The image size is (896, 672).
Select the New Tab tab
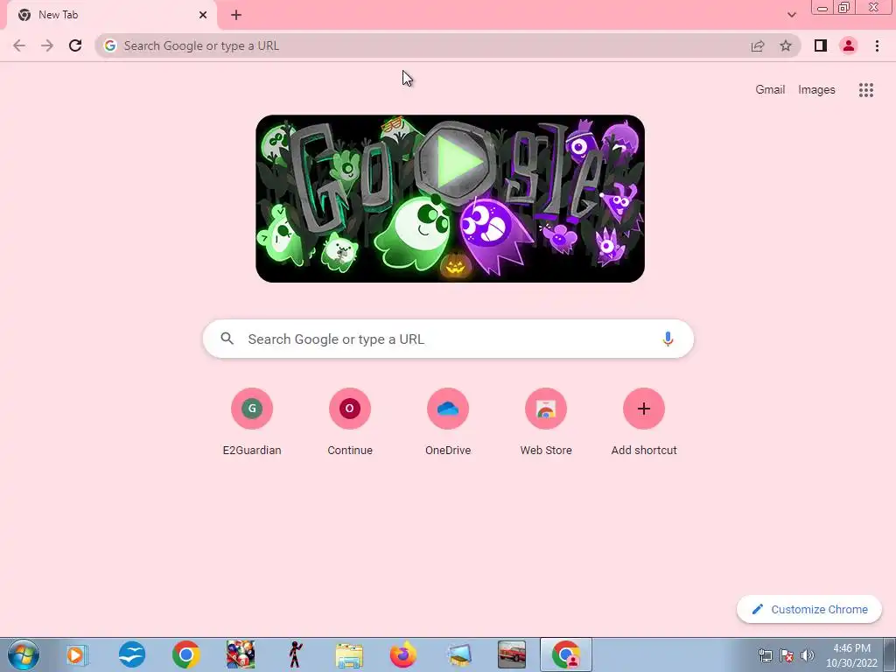tap(111, 15)
